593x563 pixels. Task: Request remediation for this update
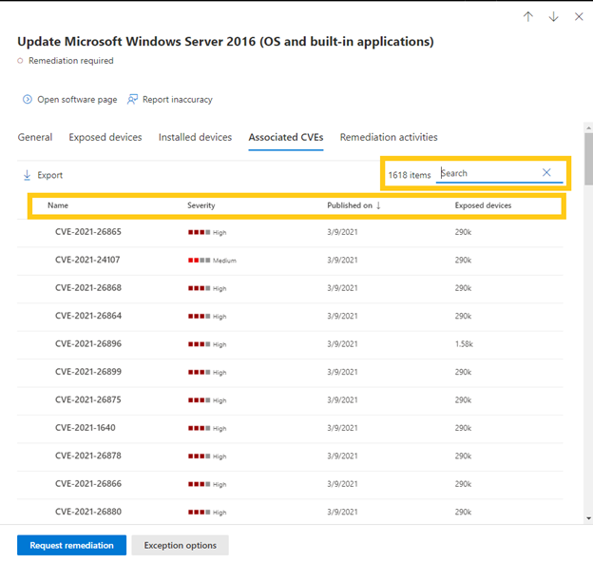pyautogui.click(x=71, y=545)
